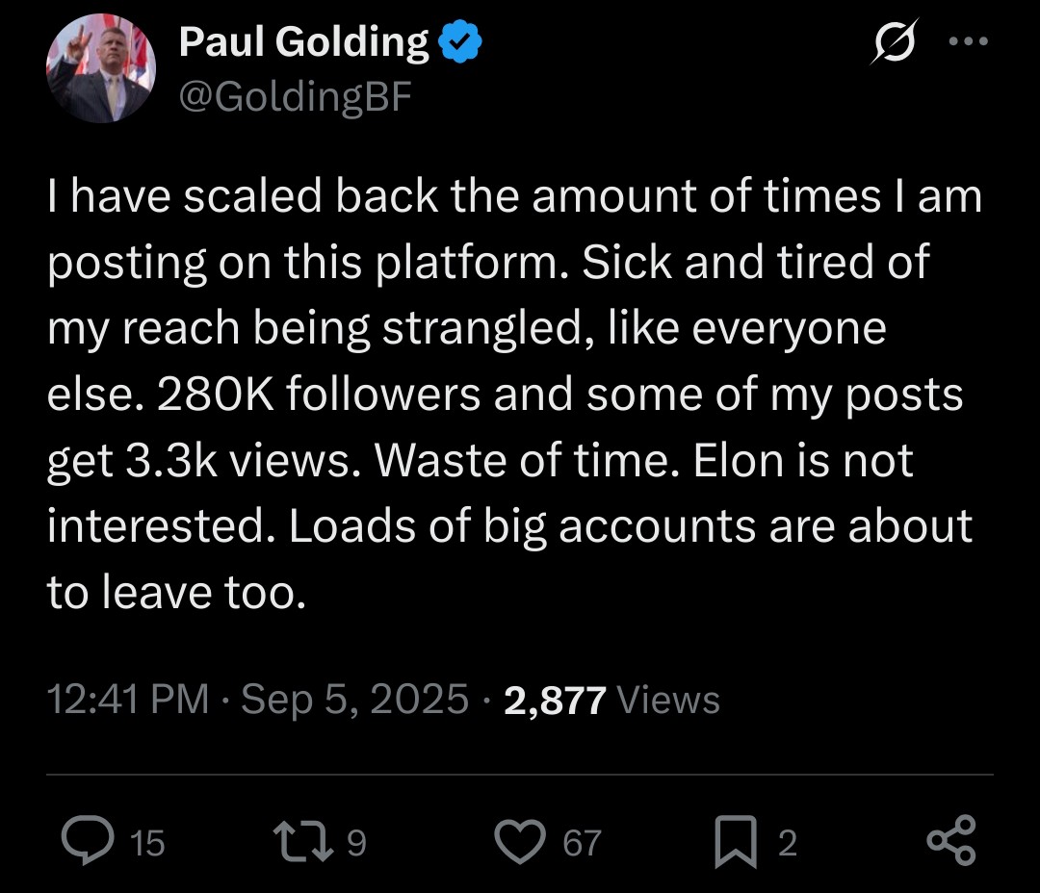Open the share icon menu
1040x893 pixels.
tap(949, 841)
